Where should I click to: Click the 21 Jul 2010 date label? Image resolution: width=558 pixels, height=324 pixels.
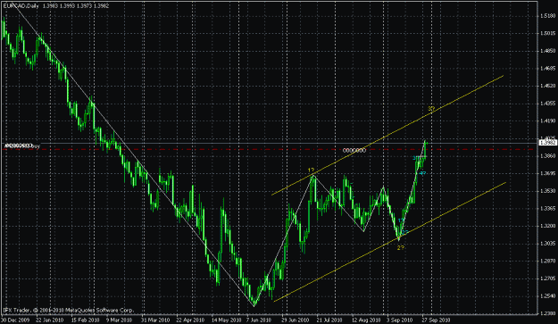[x=329, y=320]
